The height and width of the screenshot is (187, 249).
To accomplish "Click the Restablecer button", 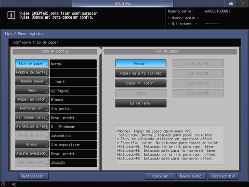I will coord(33,176).
